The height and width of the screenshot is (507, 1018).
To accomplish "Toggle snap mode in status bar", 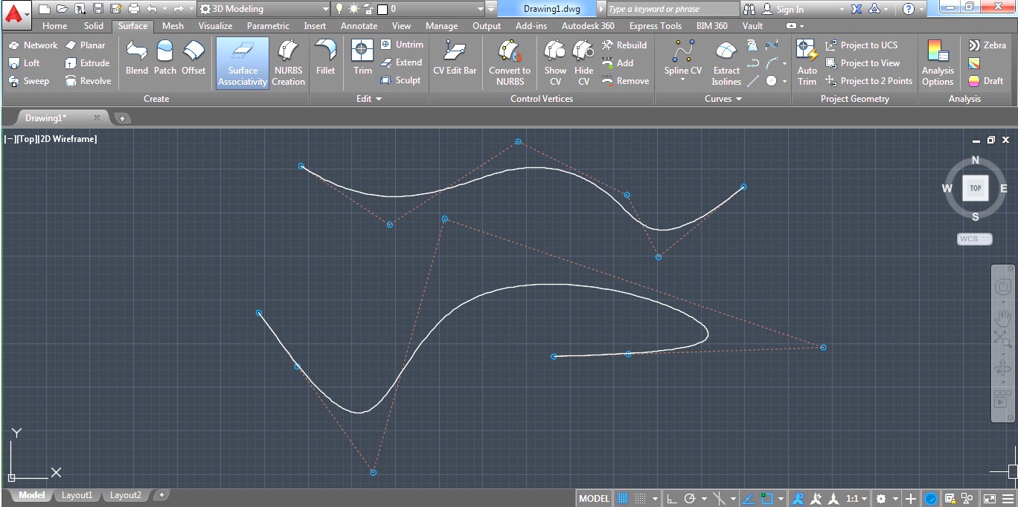I will coord(640,499).
